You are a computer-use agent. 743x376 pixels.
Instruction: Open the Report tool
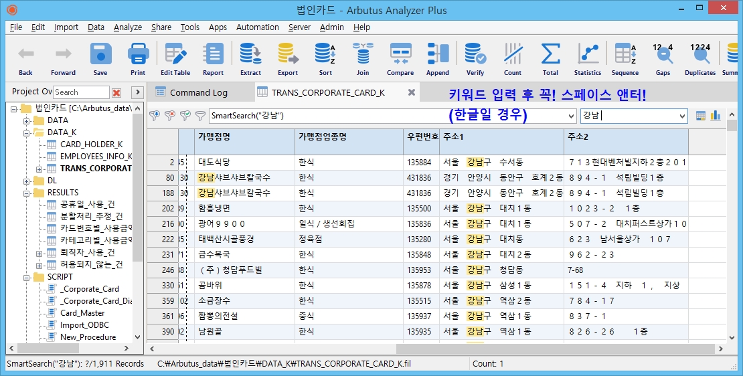click(213, 59)
